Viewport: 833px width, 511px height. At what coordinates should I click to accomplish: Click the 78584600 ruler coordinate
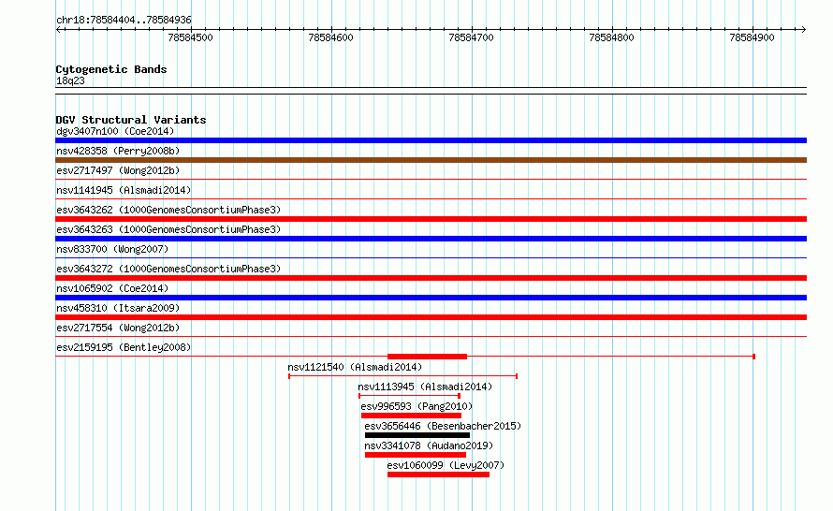[x=330, y=37]
